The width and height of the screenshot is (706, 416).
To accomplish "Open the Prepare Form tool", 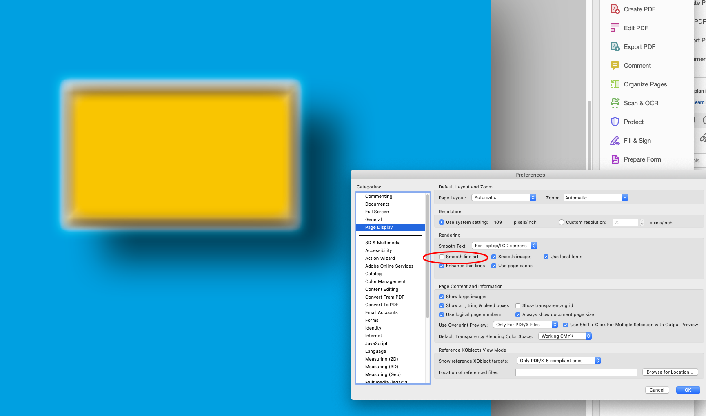I will point(642,159).
